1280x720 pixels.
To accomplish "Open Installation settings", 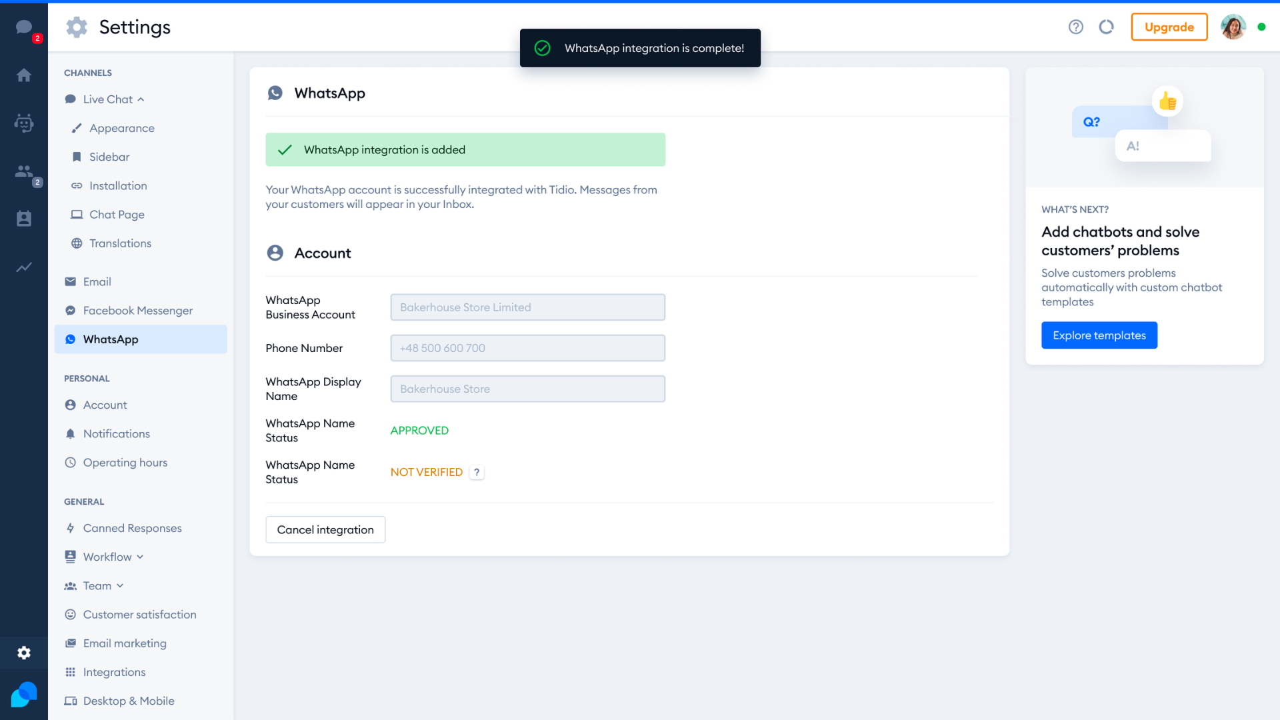I will point(118,185).
